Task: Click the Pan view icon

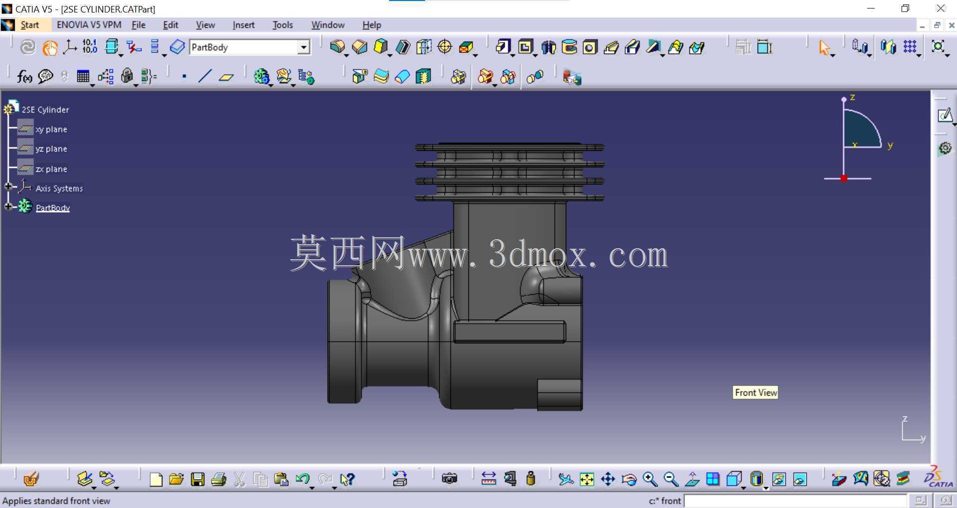Action: 608,479
